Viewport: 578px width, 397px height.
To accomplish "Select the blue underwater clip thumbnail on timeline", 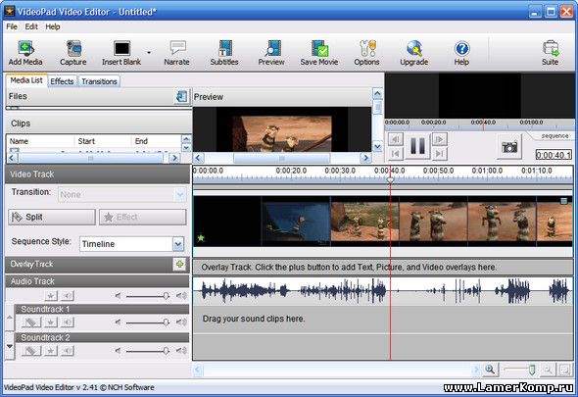I will 296,221.
